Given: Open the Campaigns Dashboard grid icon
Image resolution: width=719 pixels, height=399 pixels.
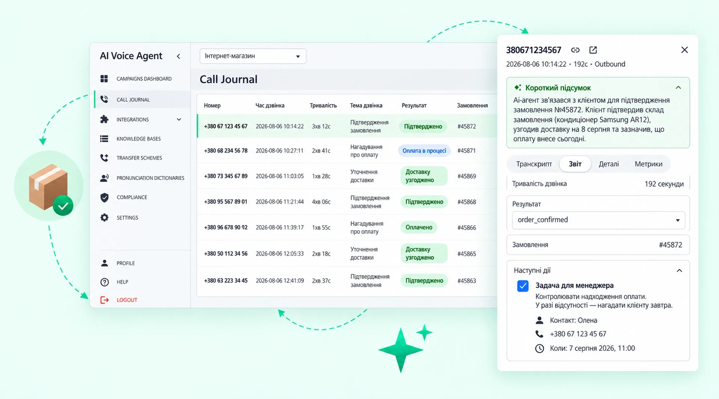Looking at the screenshot, I should coord(104,79).
